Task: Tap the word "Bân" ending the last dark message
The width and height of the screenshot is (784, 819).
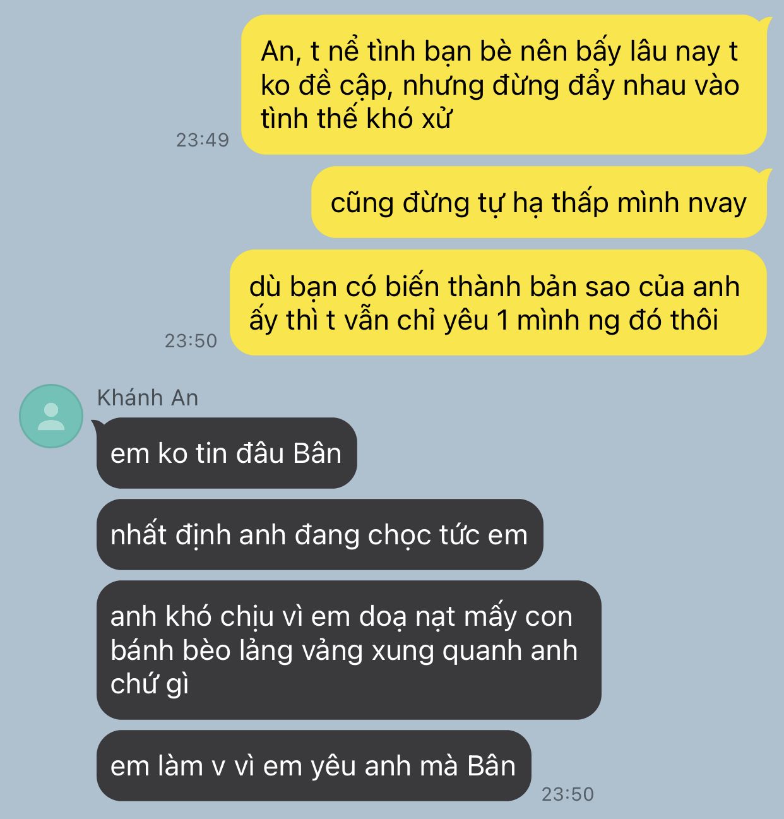Action: click(492, 766)
